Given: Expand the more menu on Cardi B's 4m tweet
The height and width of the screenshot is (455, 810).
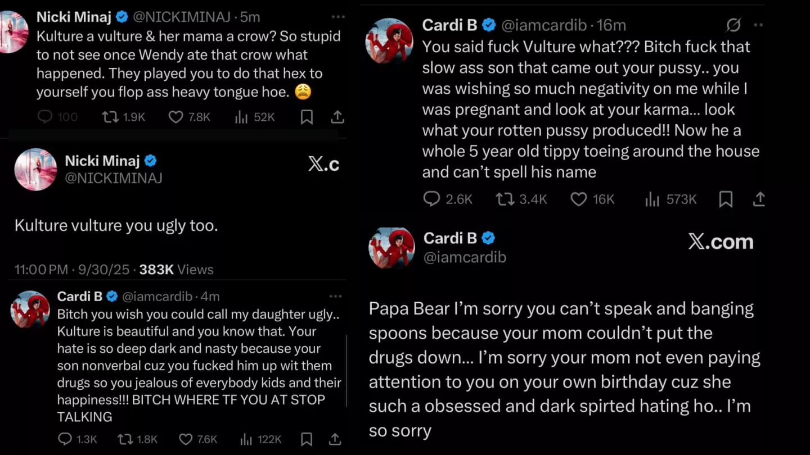Looking at the screenshot, I should pyautogui.click(x=336, y=296).
